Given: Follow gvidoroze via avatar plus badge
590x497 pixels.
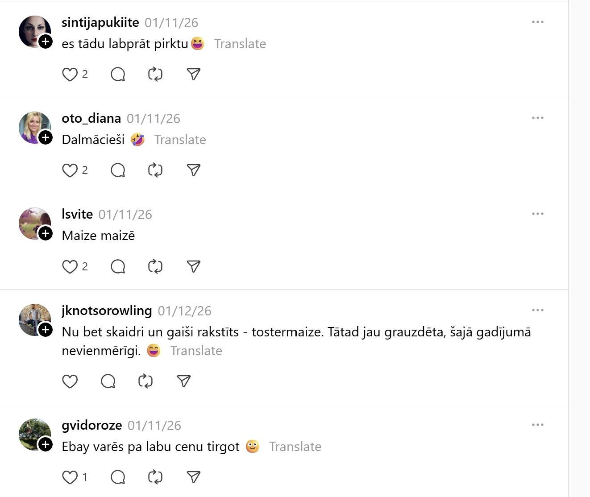Looking at the screenshot, I should click(46, 444).
